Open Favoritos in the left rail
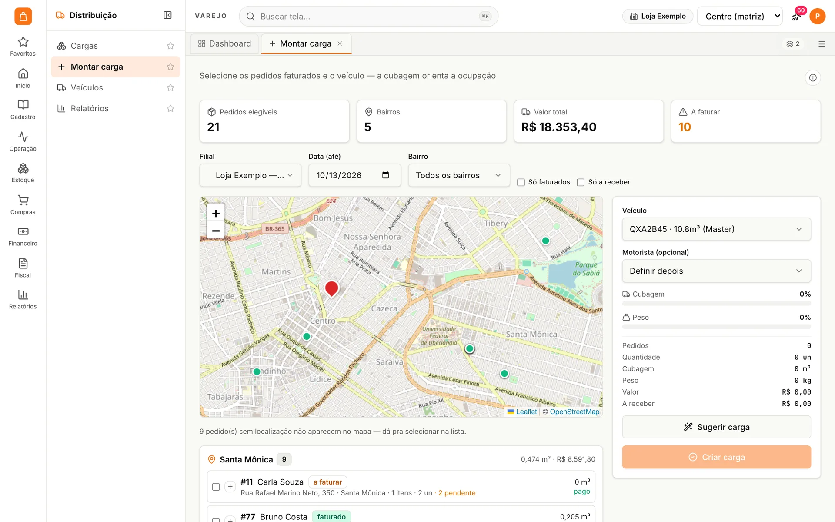Screen dimensions: 835x522 [23, 46]
